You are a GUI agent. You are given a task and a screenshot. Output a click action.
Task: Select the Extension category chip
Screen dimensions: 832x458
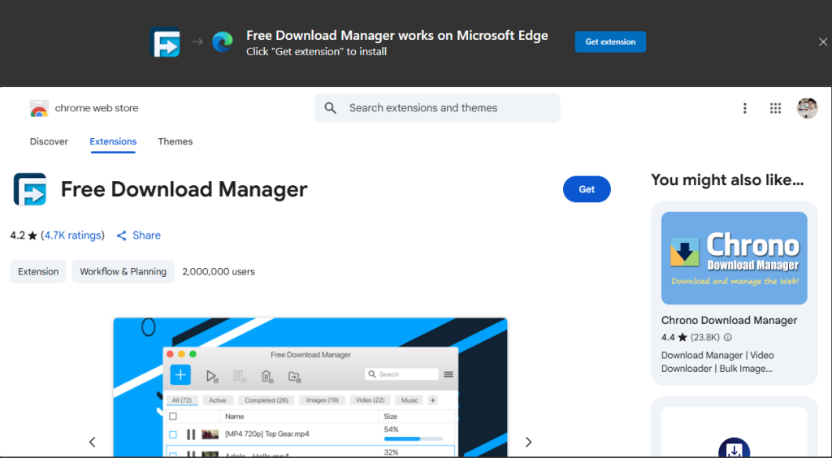38,271
